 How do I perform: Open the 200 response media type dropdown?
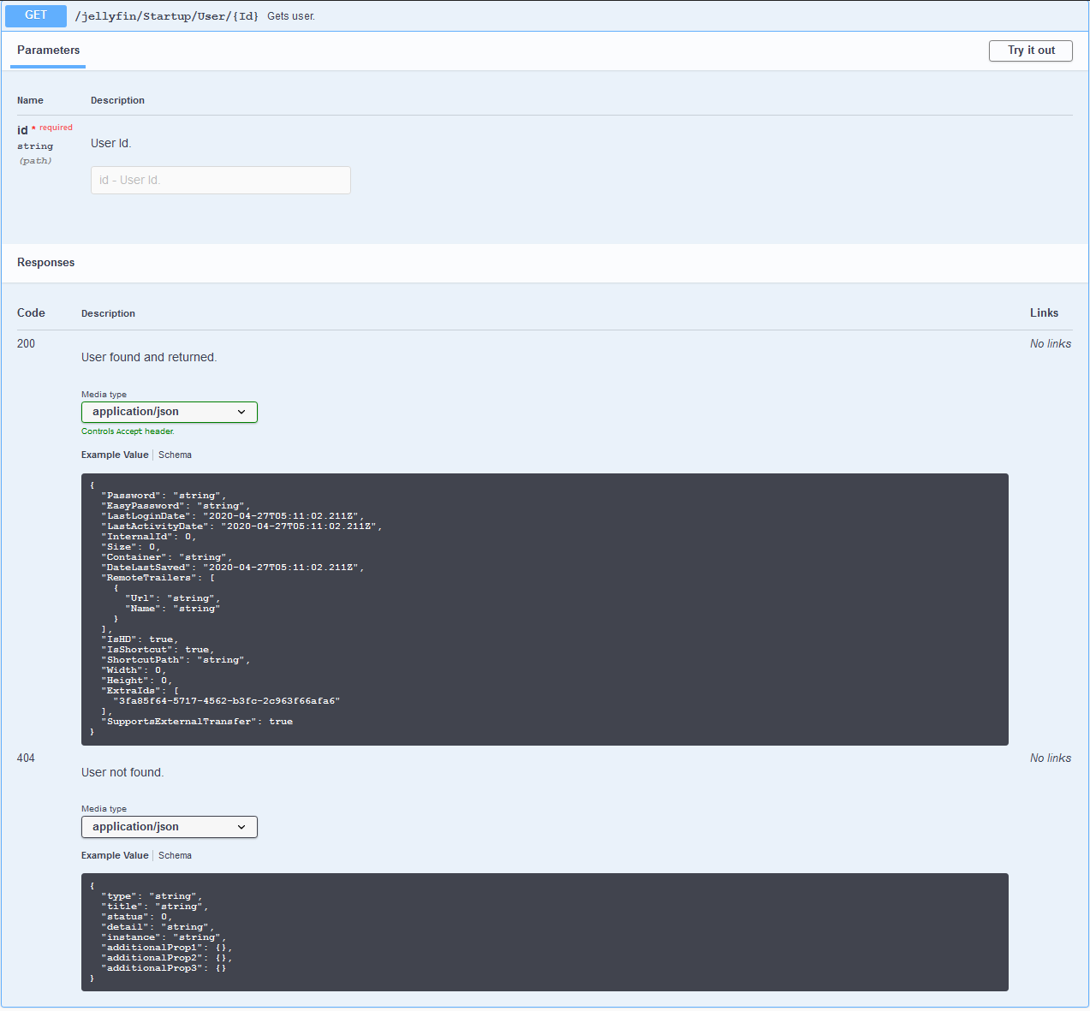pyautogui.click(x=170, y=412)
